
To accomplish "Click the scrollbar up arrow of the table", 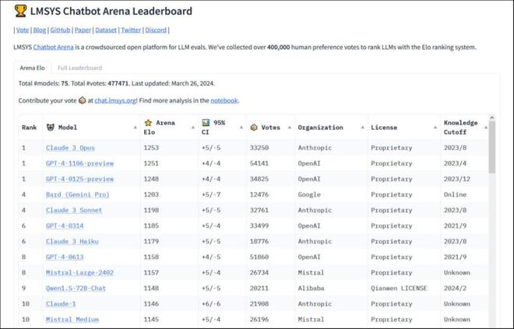I will pos(491,117).
